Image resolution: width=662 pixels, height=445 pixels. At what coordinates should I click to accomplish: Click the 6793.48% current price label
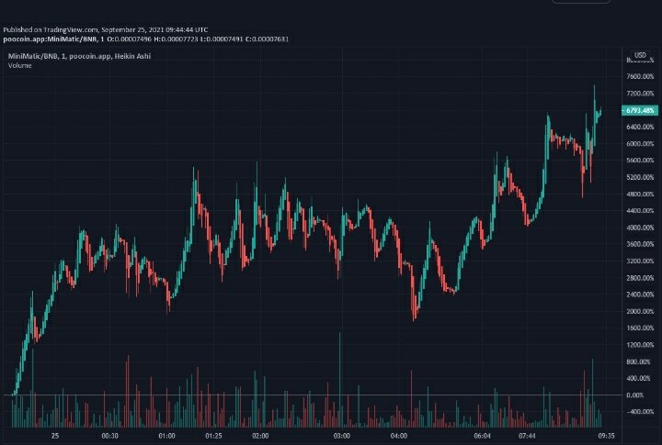pyautogui.click(x=640, y=110)
